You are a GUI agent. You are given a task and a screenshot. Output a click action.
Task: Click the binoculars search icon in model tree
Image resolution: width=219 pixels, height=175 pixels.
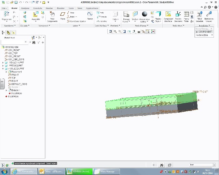coord(34,42)
